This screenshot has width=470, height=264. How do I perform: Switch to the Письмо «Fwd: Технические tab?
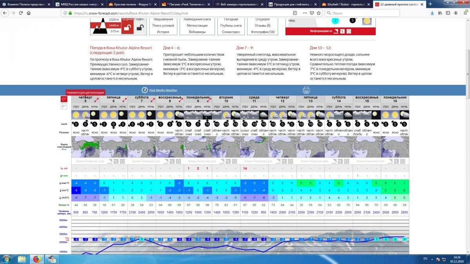pos(186,4)
